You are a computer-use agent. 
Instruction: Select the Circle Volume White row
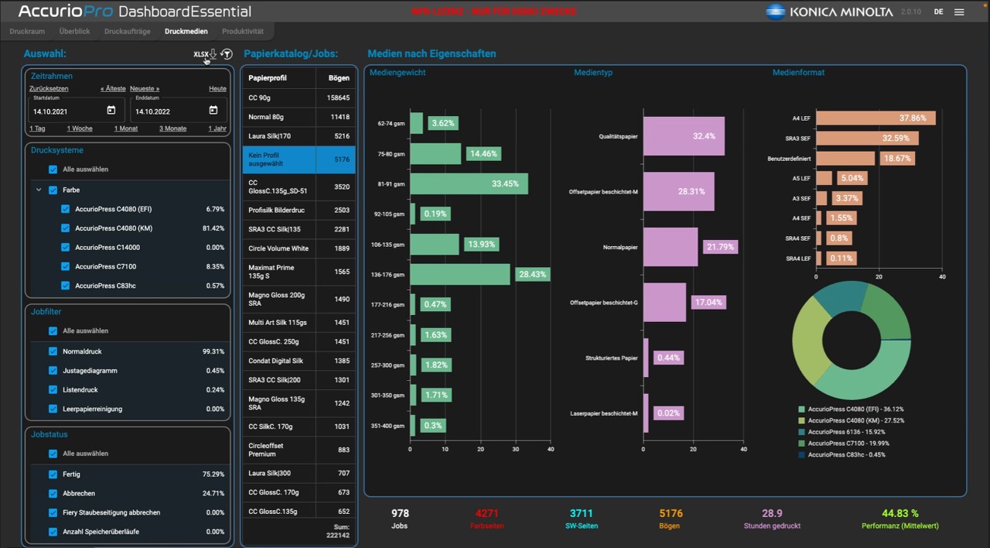coord(299,248)
